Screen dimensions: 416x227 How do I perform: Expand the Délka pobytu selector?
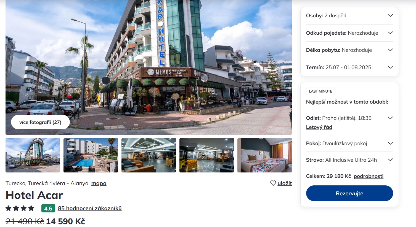pyautogui.click(x=349, y=50)
